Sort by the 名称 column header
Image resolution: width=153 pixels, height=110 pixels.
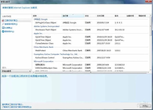(47, 16)
